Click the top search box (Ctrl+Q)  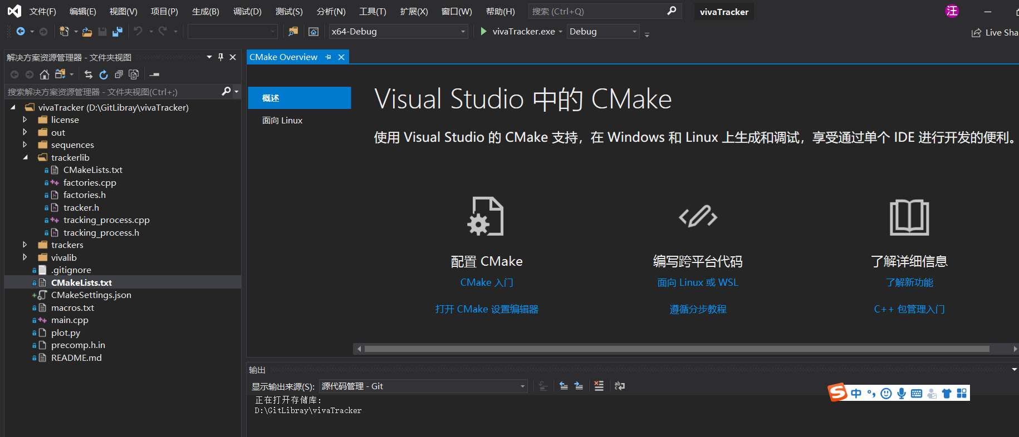(604, 11)
